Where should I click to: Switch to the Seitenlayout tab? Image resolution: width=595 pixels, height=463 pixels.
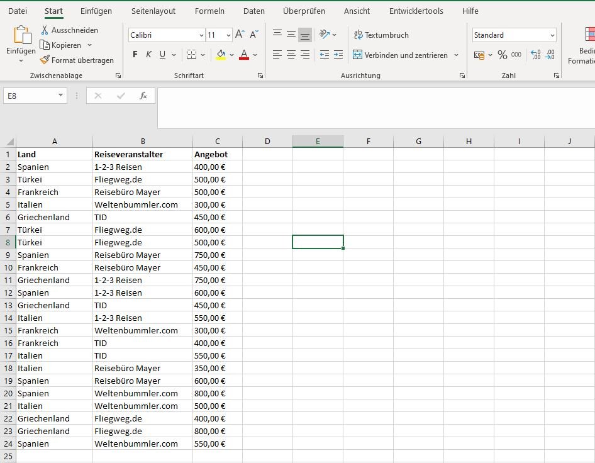(x=153, y=11)
